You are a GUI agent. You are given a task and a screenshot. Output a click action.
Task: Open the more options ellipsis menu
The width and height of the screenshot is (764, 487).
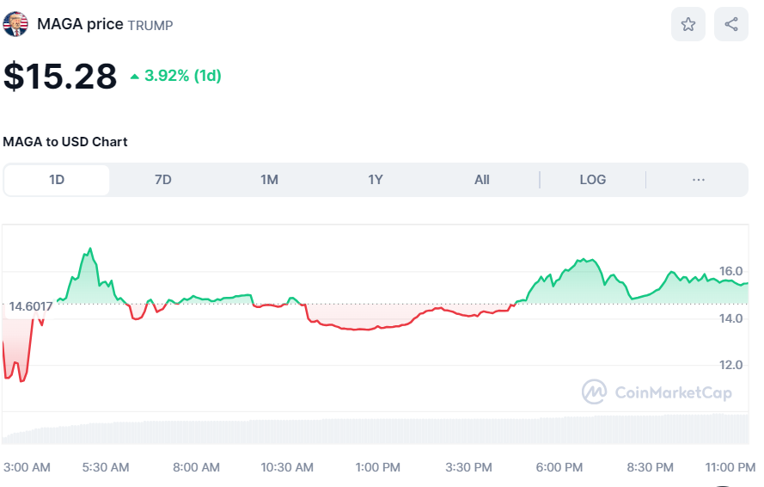click(x=698, y=180)
